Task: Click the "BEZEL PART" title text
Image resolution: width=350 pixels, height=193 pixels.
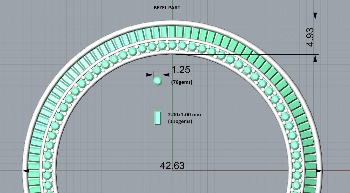Action: tap(167, 8)
